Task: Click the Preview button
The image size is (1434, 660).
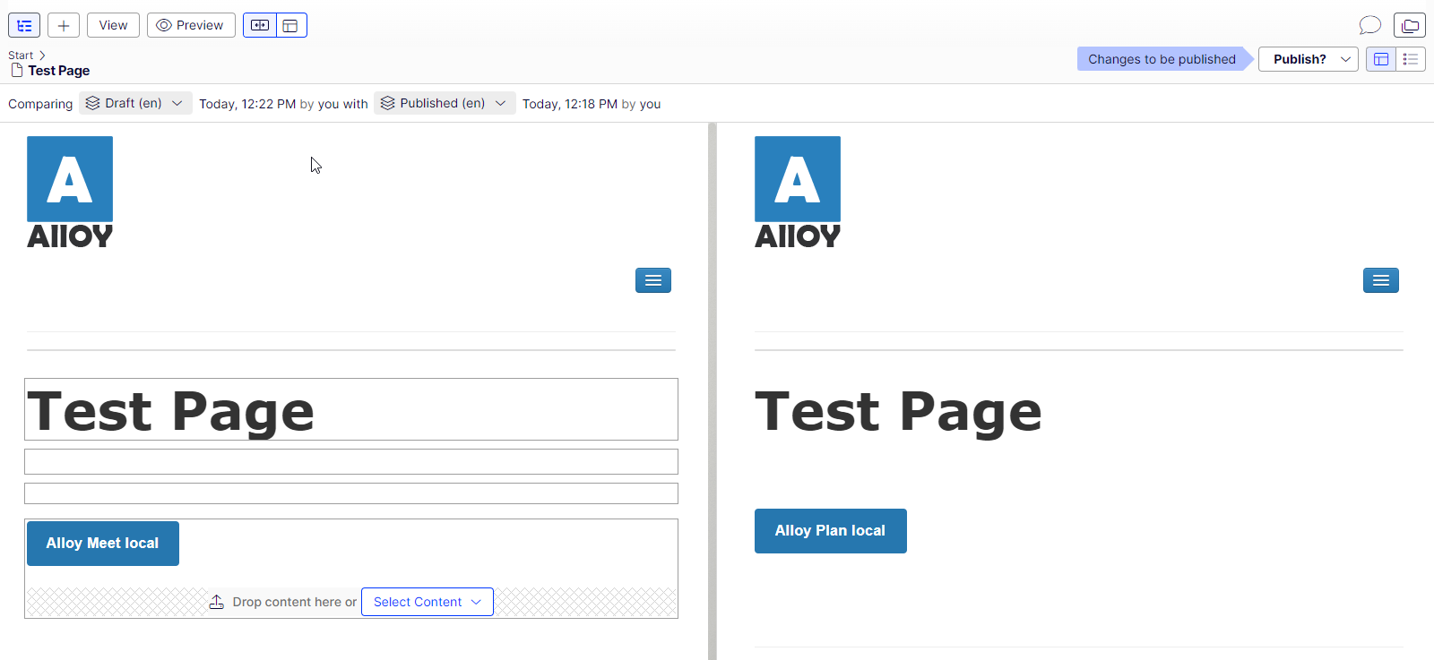Action: 191,25
